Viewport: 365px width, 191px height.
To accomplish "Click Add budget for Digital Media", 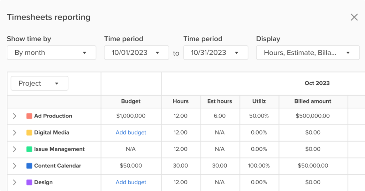I will pyautogui.click(x=131, y=132).
